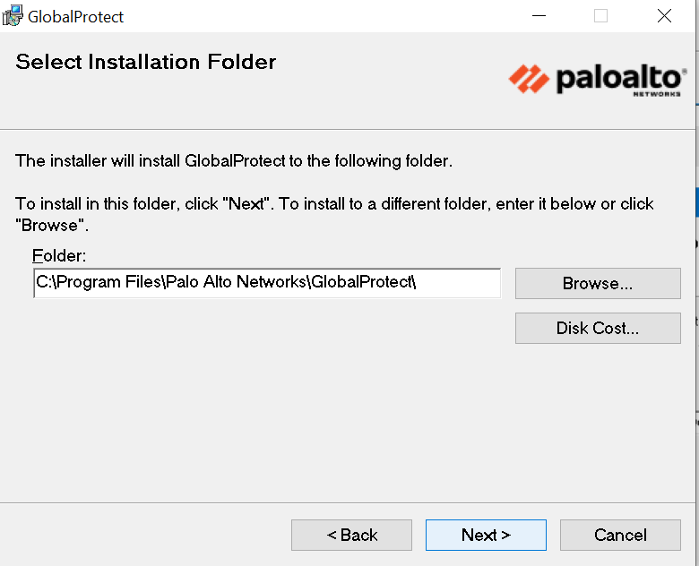The image size is (699, 566).
Task: Maximize the GlobalProtect installer window
Action: [600, 16]
